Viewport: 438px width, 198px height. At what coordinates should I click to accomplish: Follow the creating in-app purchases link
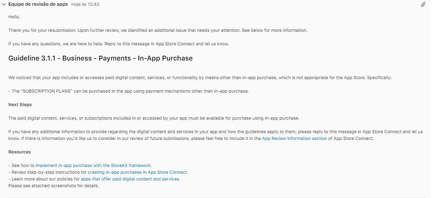click(137, 172)
